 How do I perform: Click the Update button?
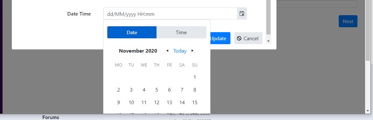pyautogui.click(x=220, y=38)
